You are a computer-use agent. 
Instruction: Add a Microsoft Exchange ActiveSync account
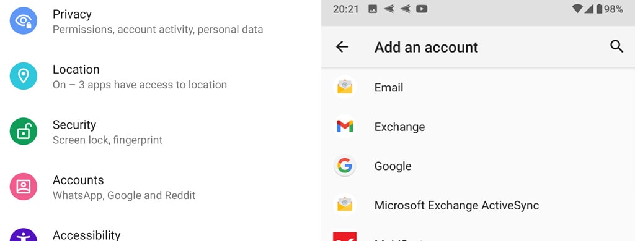point(478,205)
